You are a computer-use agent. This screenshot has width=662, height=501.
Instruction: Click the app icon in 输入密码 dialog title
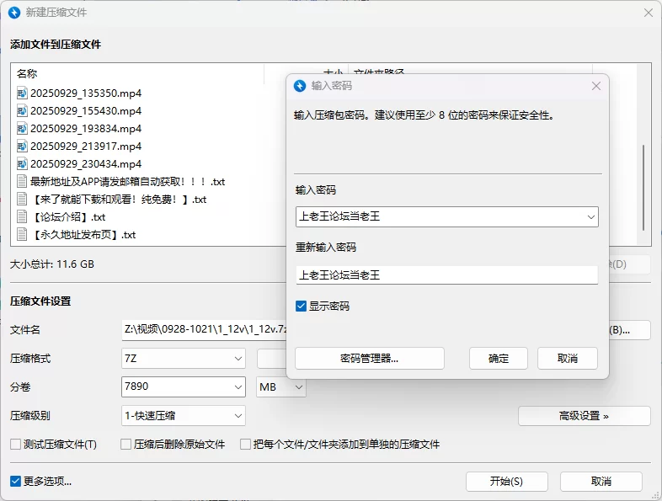[300, 86]
